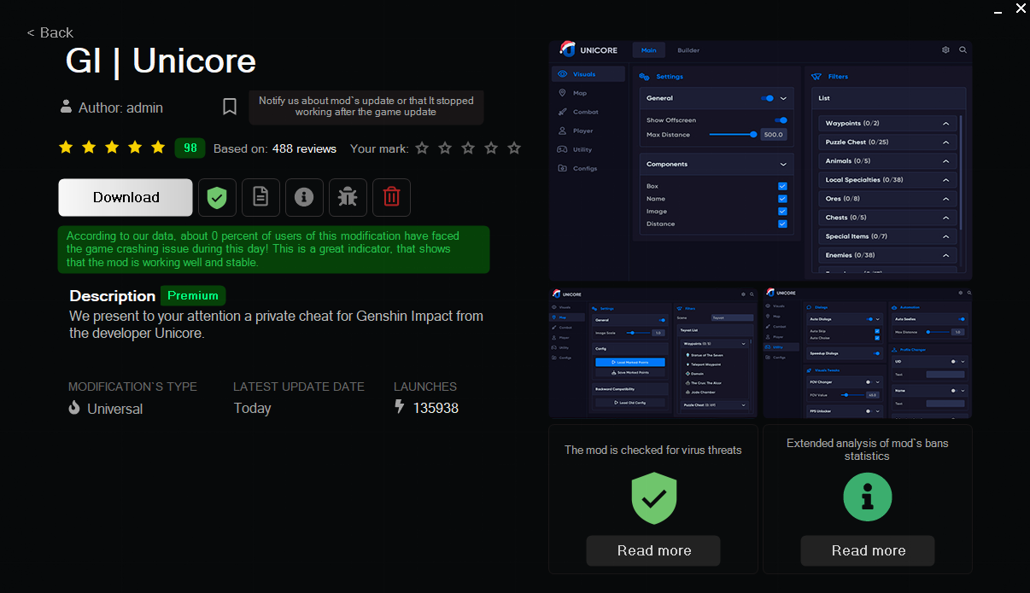Rate the mod one star in Your mark
Screen dimensions: 1030x593
coord(422,148)
